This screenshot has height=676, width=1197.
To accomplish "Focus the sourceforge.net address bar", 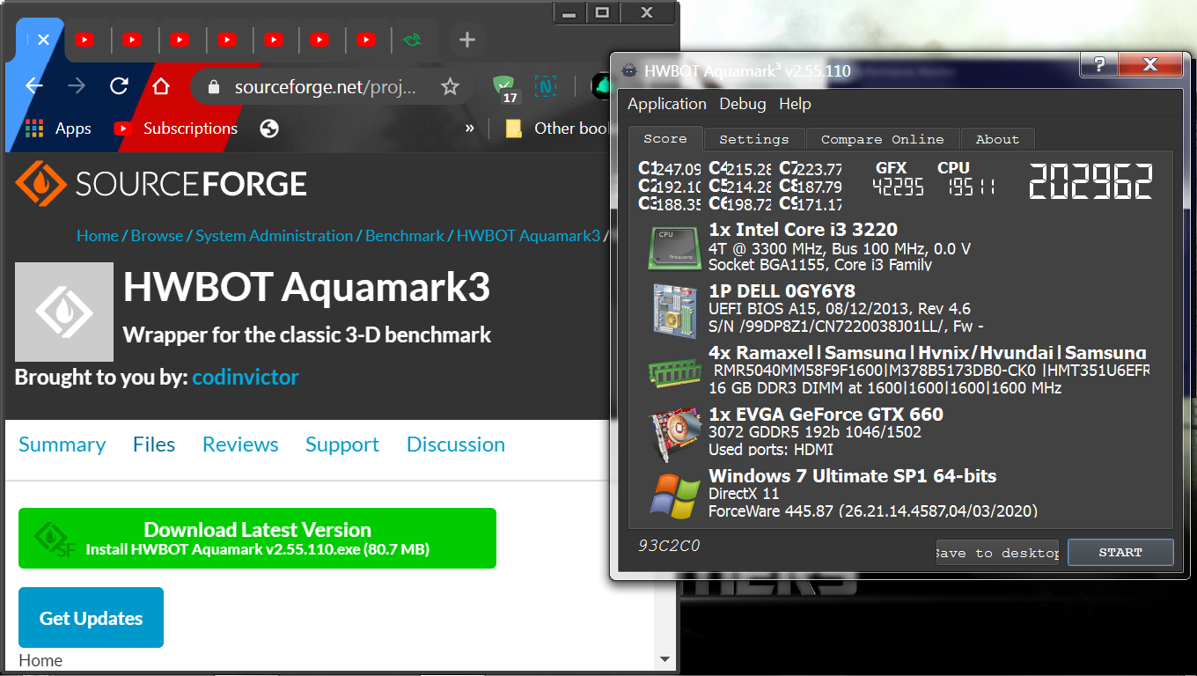I will click(326, 87).
